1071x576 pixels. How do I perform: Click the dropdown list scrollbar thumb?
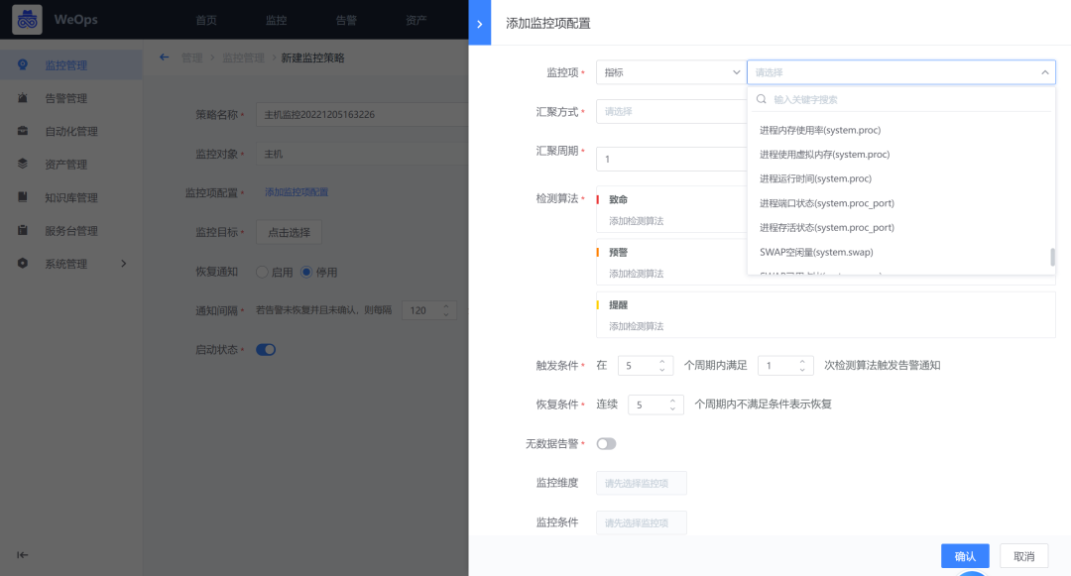pyautogui.click(x=1052, y=258)
